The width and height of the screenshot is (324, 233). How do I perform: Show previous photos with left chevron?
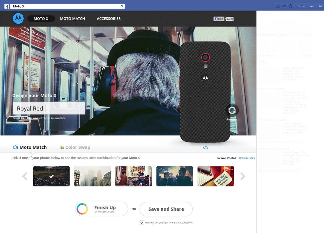(x=25, y=176)
